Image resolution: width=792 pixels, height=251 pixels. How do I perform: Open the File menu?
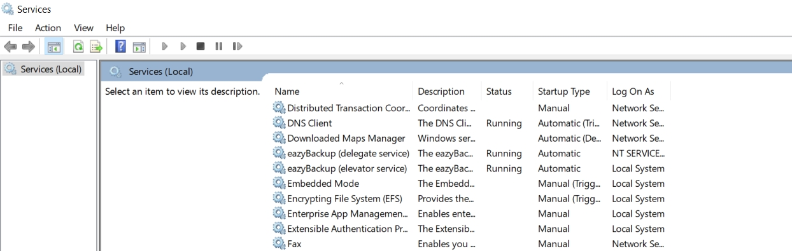tap(15, 27)
